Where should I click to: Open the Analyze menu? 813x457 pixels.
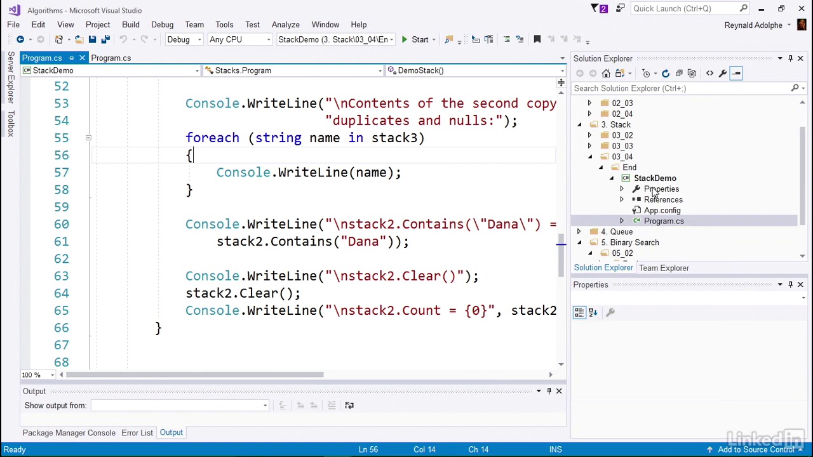285,24
